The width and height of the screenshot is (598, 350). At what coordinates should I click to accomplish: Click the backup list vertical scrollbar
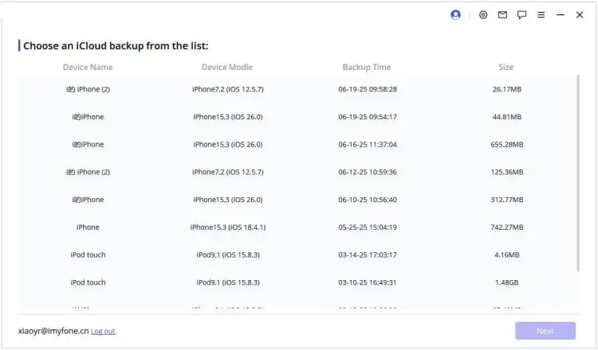(578, 173)
